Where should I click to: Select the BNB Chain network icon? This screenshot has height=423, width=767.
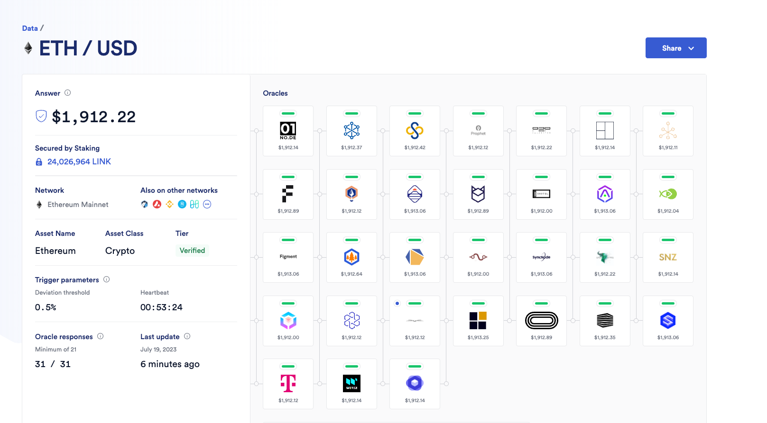coord(169,204)
